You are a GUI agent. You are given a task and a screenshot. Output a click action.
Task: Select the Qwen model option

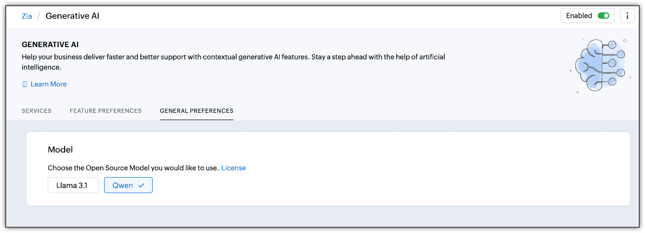(123, 185)
